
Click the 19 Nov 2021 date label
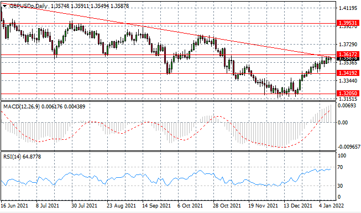263,206
